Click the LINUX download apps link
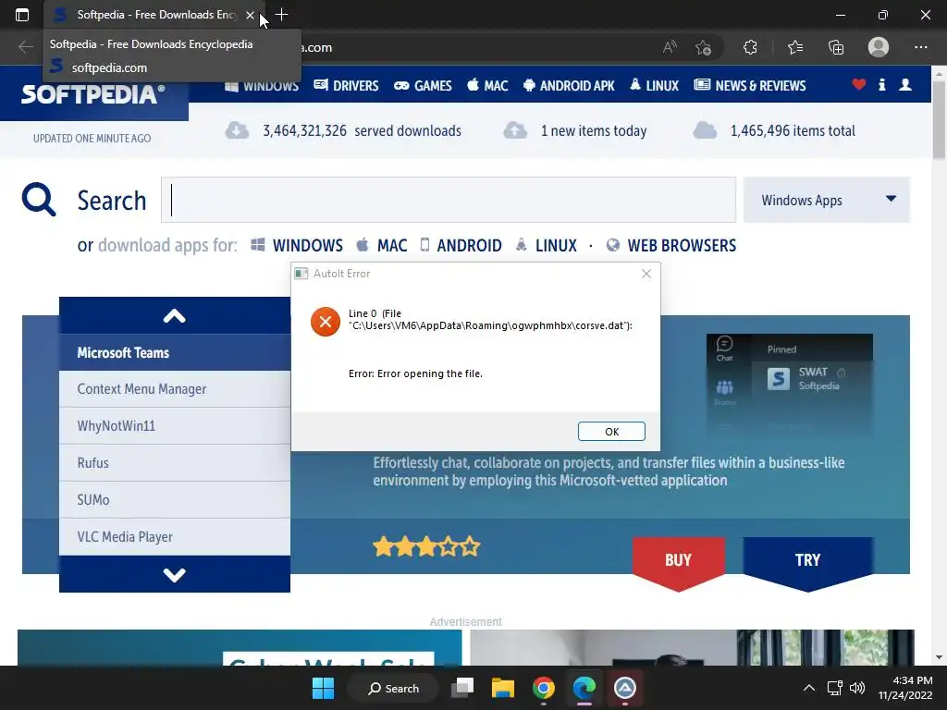 (546, 245)
